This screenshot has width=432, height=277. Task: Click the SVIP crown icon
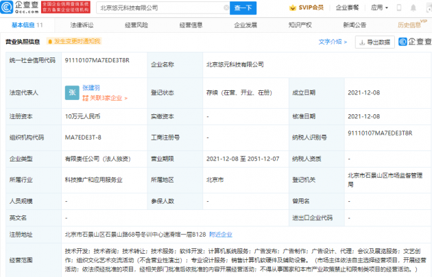click(x=292, y=8)
